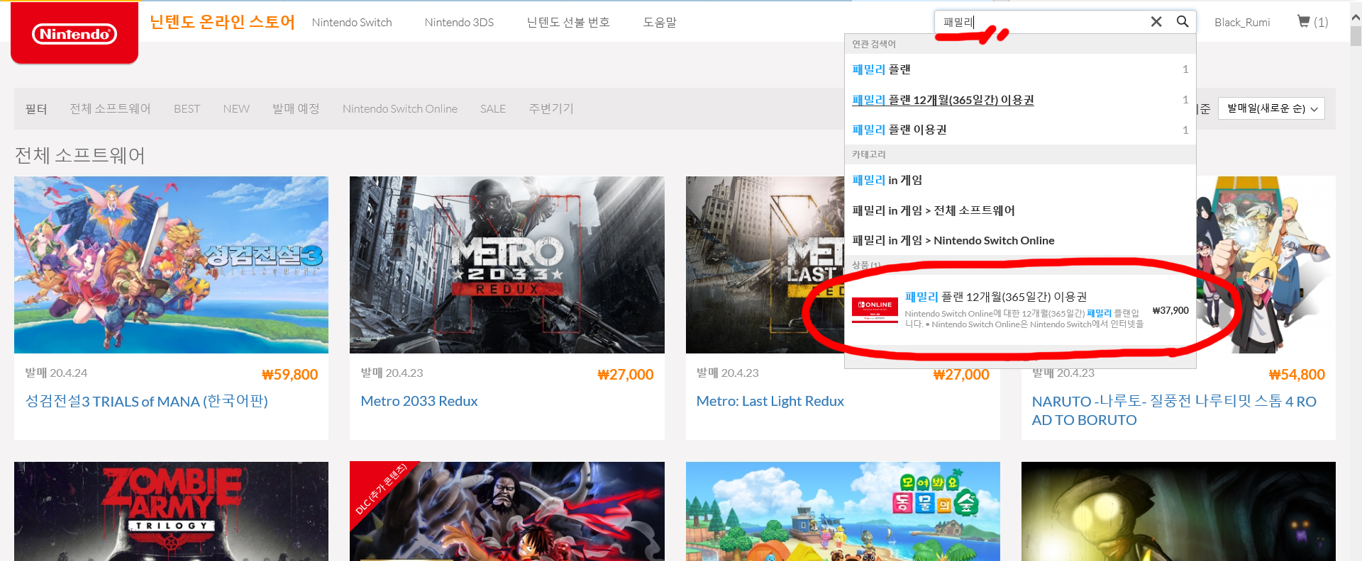Image resolution: width=1362 pixels, height=561 pixels.
Task: Open the 모여봐요 동물의 숲 cover image
Action: [843, 511]
